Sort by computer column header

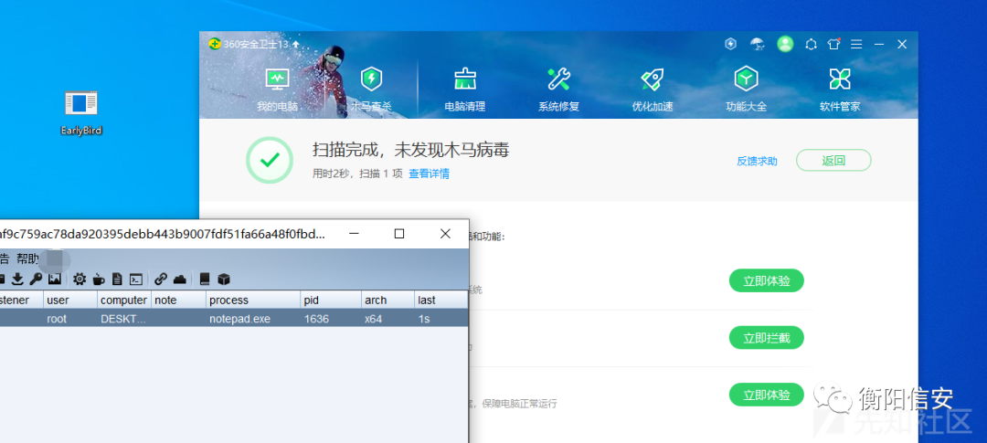click(124, 301)
